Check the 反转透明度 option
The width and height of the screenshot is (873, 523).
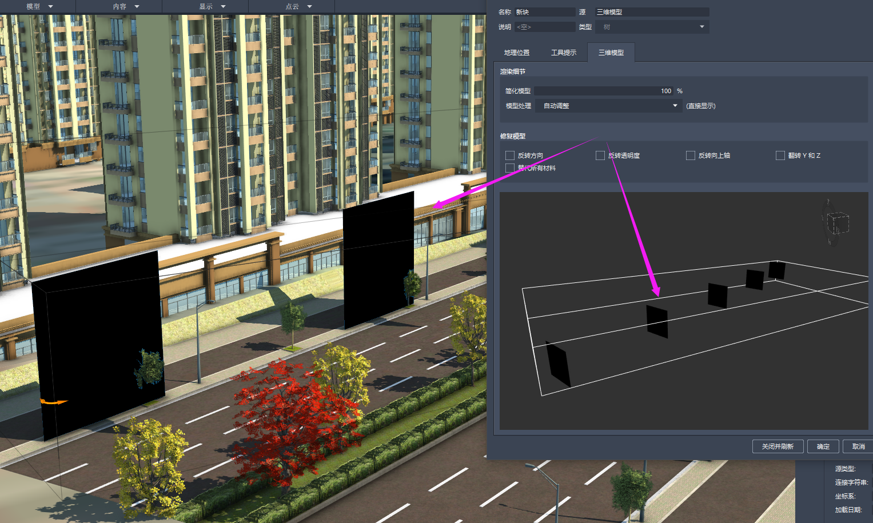[600, 155]
